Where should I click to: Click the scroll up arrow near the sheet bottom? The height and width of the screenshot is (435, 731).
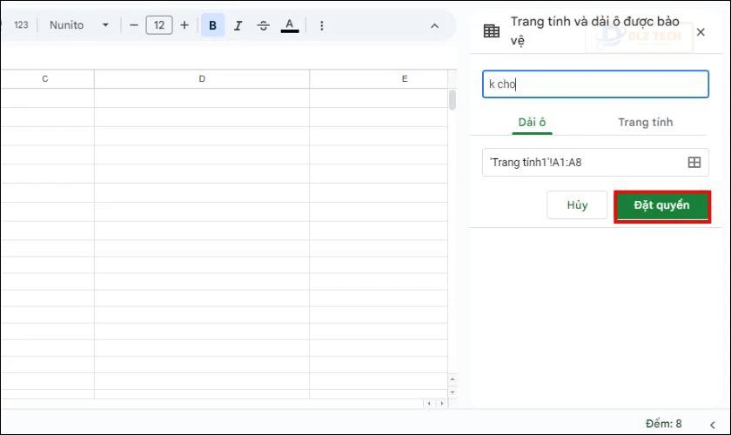pyautogui.click(x=453, y=379)
